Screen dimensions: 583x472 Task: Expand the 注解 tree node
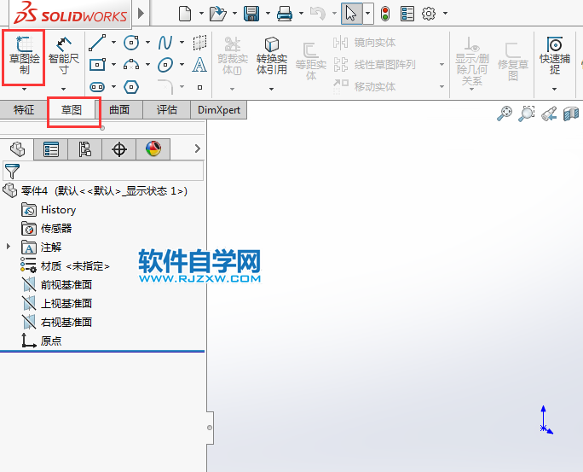(9, 247)
